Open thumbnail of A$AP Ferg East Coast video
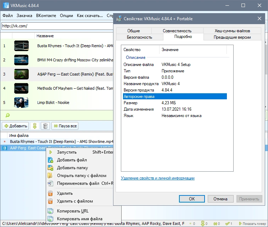Image resolution: width=268 pixels, height=227 pixels. coord(21,74)
